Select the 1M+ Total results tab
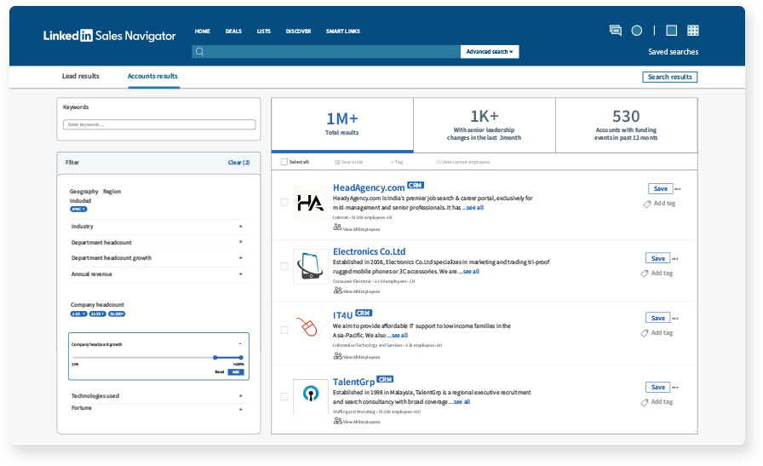 (342, 124)
